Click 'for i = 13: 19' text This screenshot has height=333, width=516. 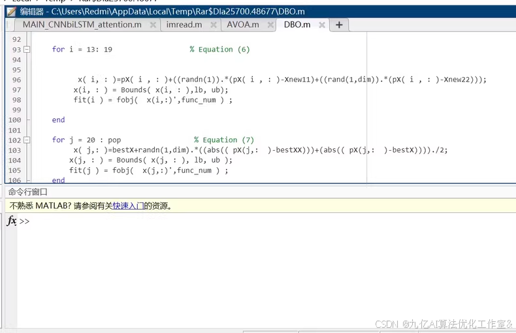tap(82, 50)
